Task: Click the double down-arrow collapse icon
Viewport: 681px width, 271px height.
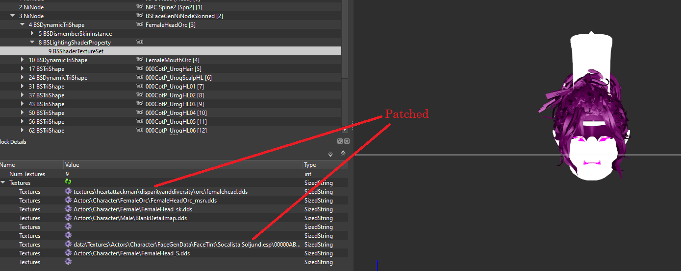Action: coord(330,154)
